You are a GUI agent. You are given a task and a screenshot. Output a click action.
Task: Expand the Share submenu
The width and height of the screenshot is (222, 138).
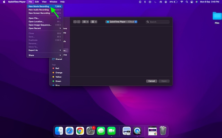(x=45, y=55)
